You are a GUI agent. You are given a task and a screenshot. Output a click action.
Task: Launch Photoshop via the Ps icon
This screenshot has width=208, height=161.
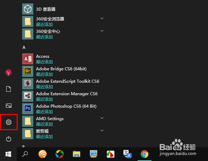[x=28, y=109]
